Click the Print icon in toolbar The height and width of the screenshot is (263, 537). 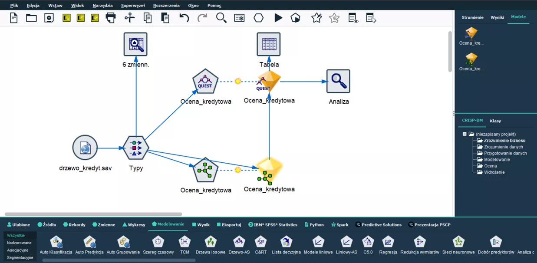click(111, 18)
